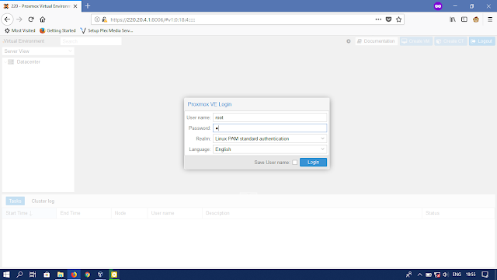Open Firefox hamburger menu
497x280 pixels.
[x=490, y=19]
